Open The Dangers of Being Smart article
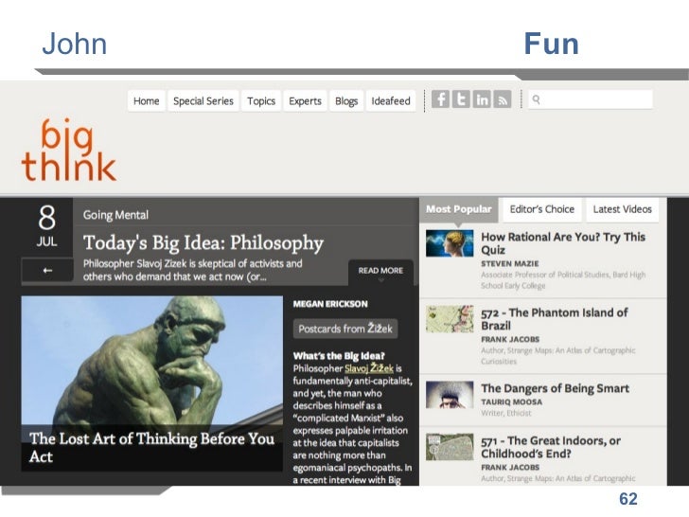Image resolution: width=689 pixels, height=517 pixels. tap(555, 388)
